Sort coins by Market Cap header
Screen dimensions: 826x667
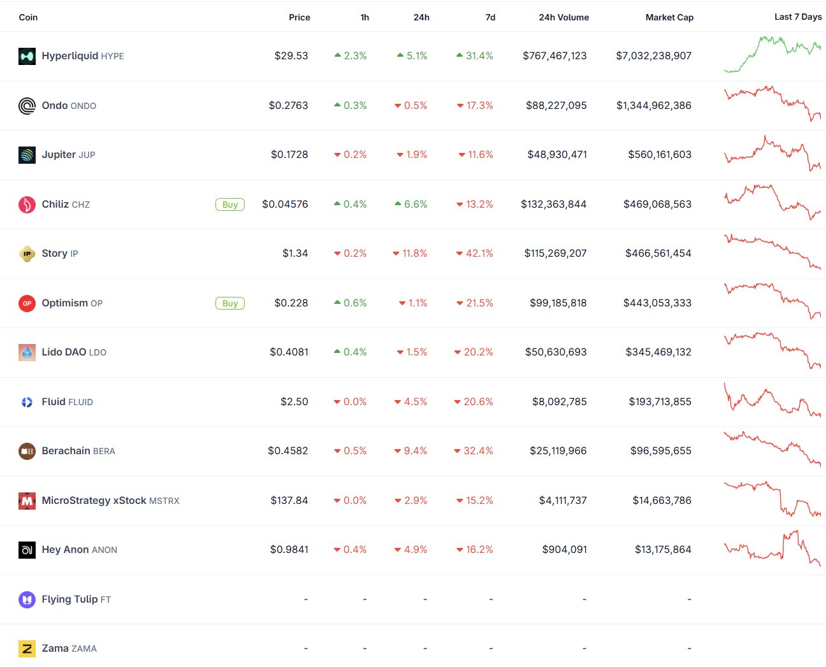[669, 17]
